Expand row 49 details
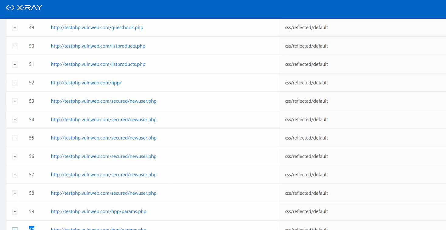Screen dimensions: 446x230 pyautogui.click(x=15, y=28)
